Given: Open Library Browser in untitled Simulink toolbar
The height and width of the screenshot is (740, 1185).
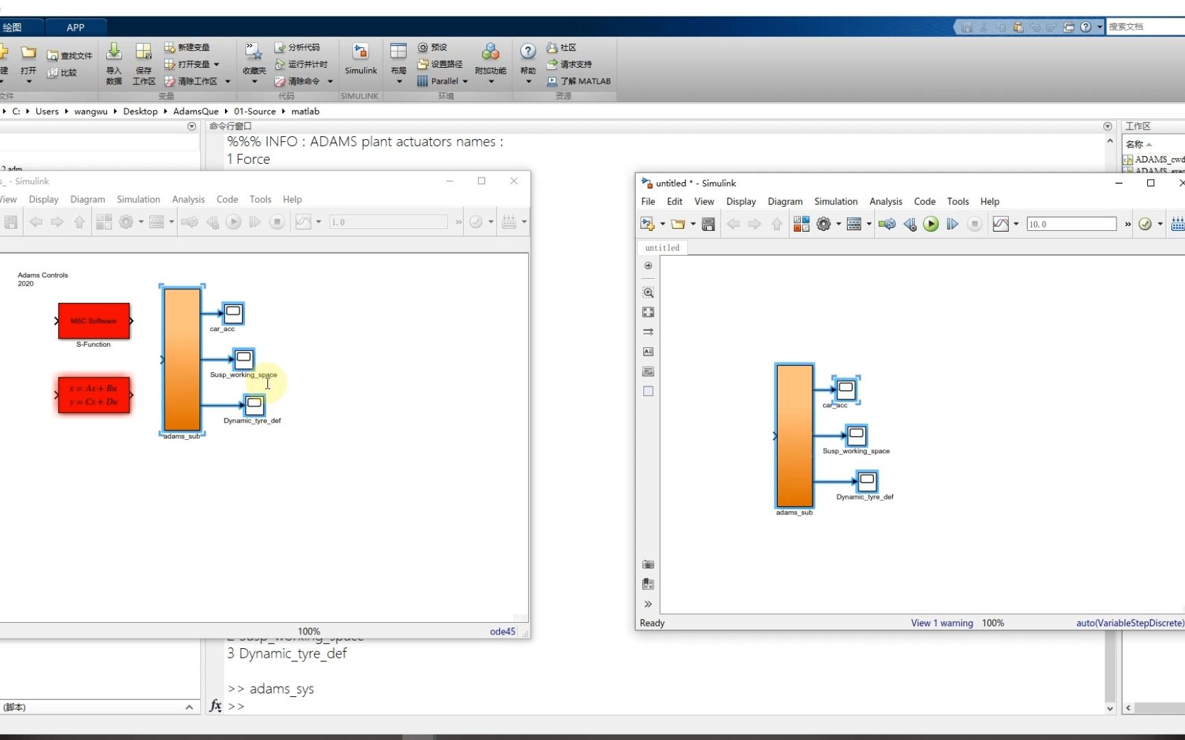Looking at the screenshot, I should point(801,224).
